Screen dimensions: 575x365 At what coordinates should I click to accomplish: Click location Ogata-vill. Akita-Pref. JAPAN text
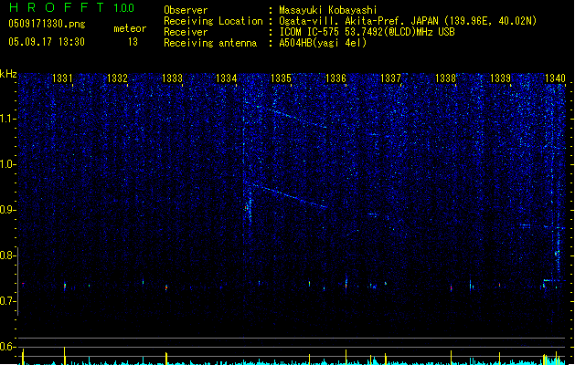[x=358, y=21]
